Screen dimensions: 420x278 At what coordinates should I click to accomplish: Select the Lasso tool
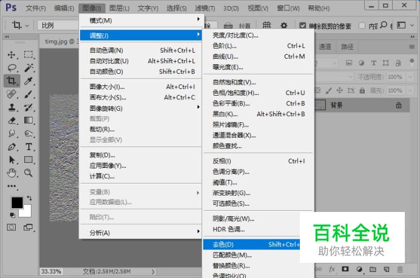(12, 68)
